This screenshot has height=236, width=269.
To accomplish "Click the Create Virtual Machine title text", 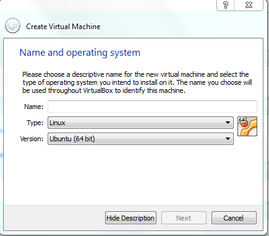I will tap(63, 27).
